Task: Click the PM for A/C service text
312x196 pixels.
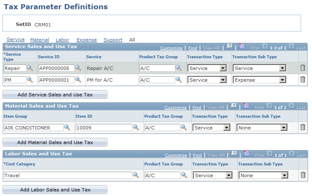Action: pyautogui.click(x=100, y=80)
